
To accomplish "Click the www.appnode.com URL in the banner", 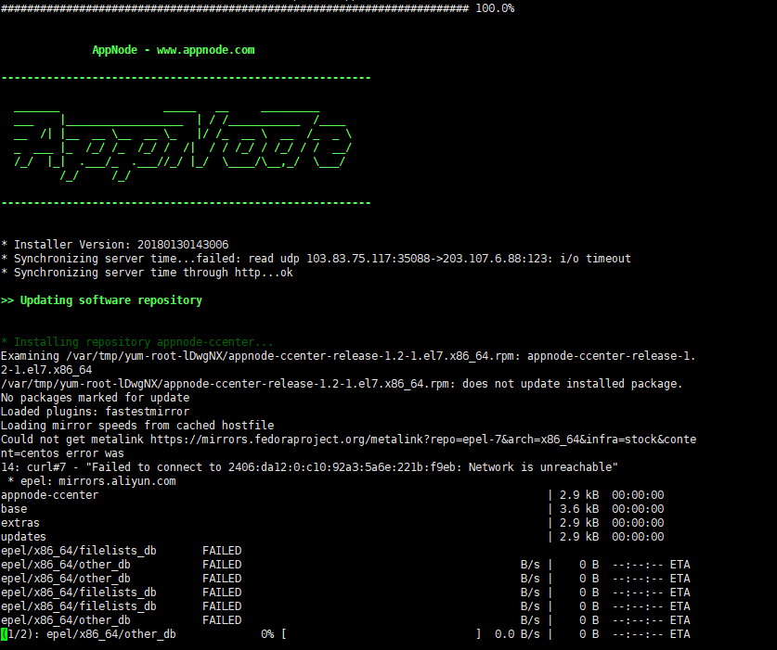I will click(205, 50).
